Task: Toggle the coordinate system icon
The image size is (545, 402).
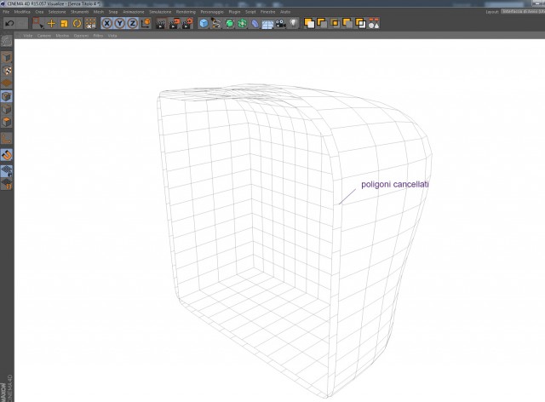Action: click(x=146, y=23)
